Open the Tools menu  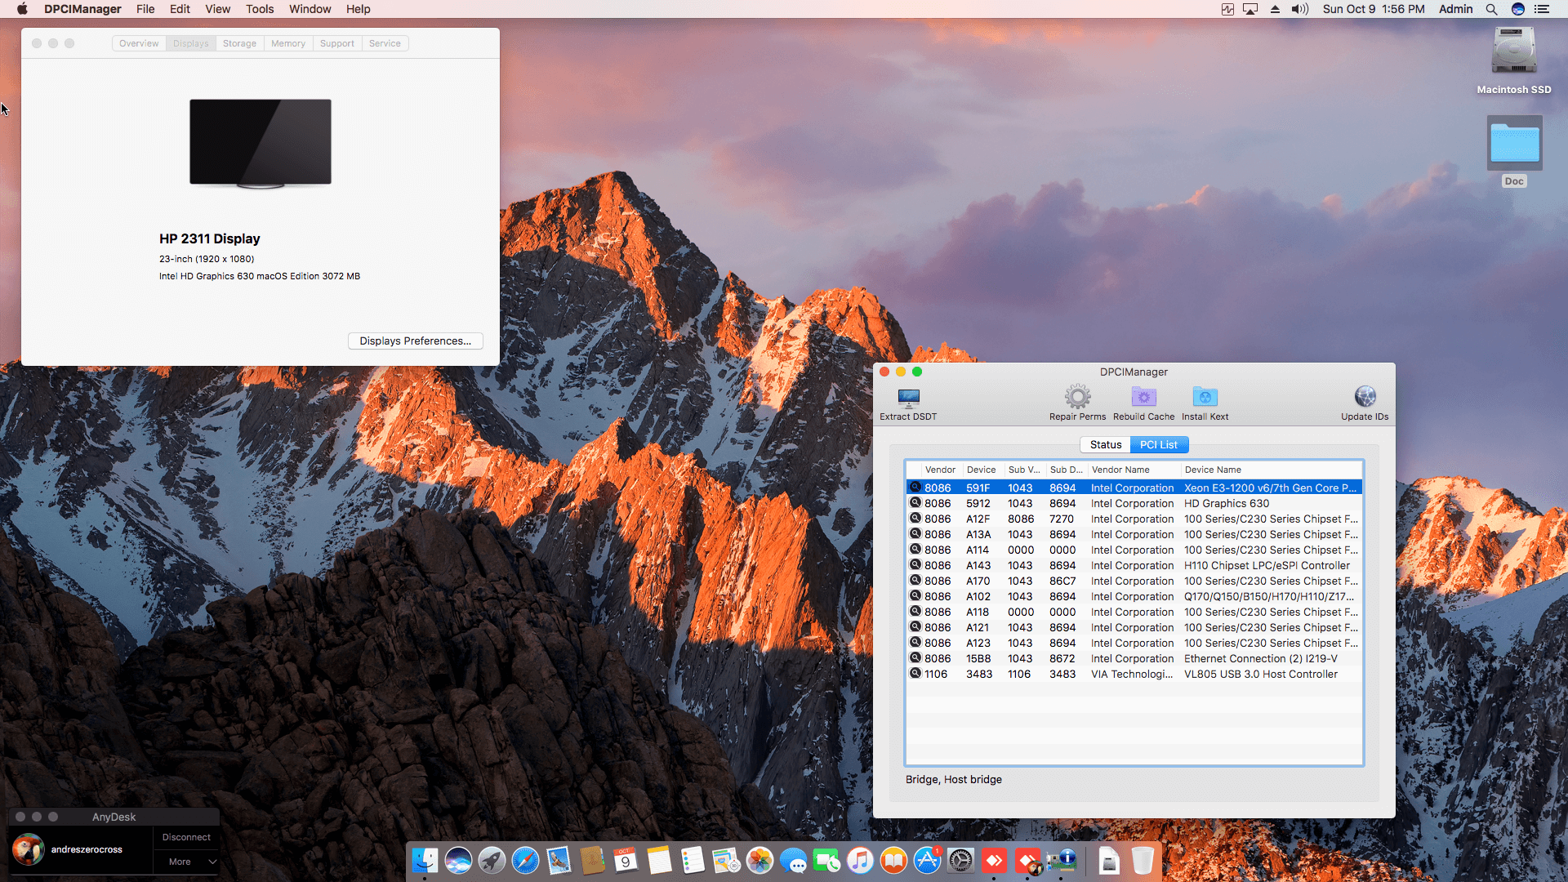point(260,9)
